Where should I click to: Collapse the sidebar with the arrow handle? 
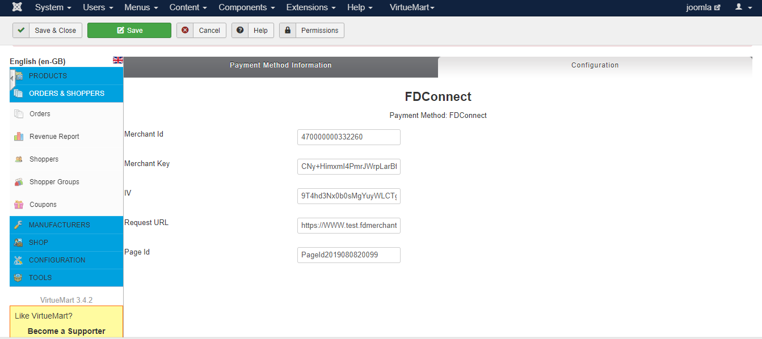coord(12,78)
